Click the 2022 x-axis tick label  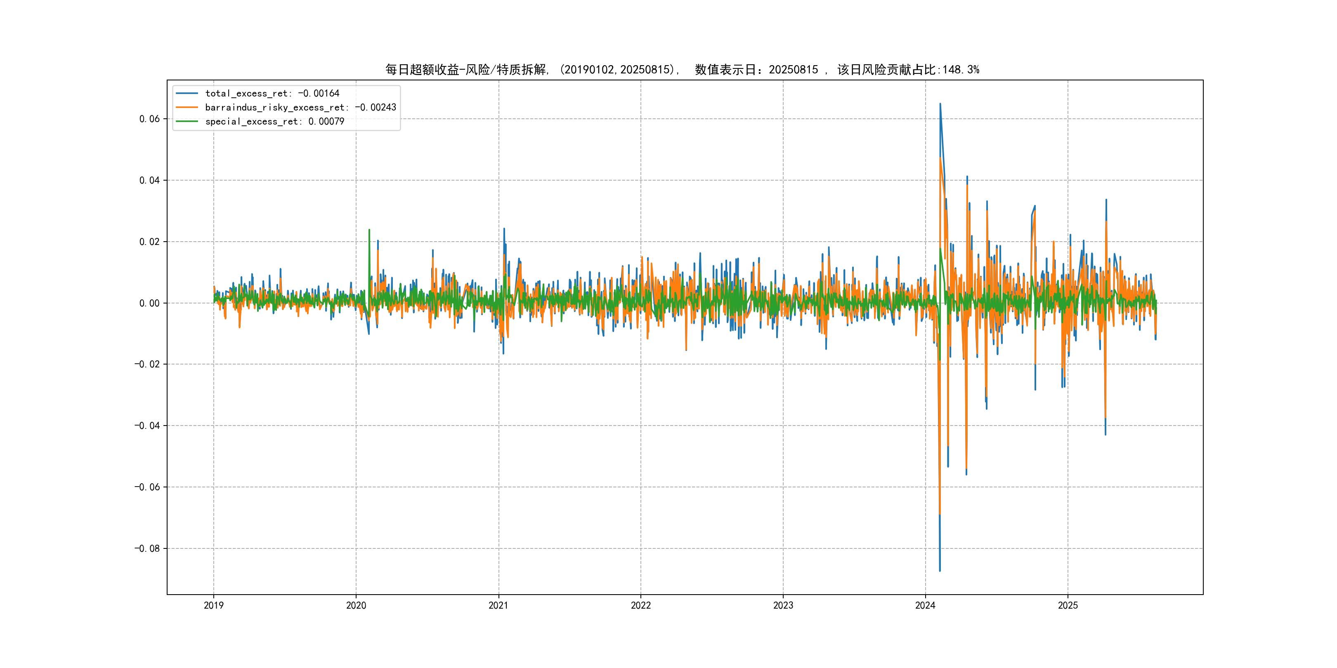pos(640,605)
